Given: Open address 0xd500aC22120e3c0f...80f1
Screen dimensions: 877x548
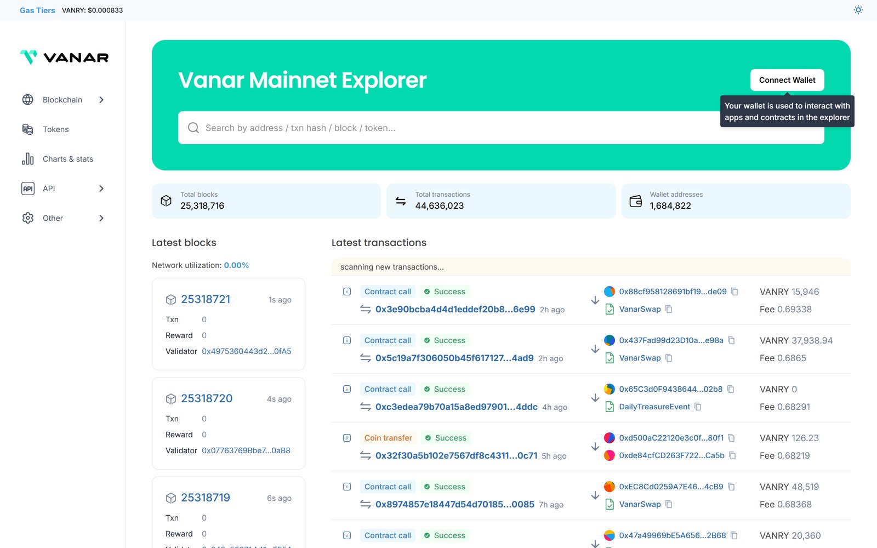Looking at the screenshot, I should (x=671, y=438).
